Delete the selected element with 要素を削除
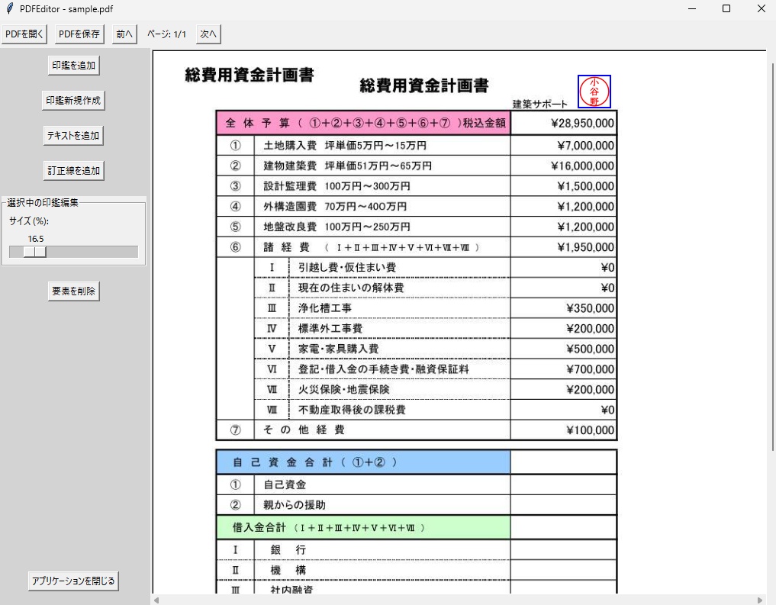Image resolution: width=776 pixels, height=605 pixels. point(73,291)
